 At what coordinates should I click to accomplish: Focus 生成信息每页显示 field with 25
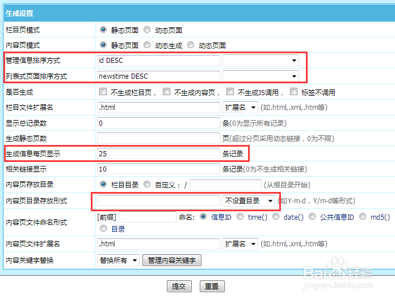click(158, 153)
